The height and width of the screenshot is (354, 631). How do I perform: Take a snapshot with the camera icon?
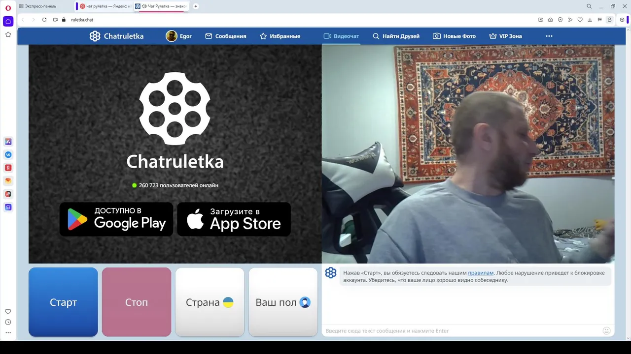551,20
